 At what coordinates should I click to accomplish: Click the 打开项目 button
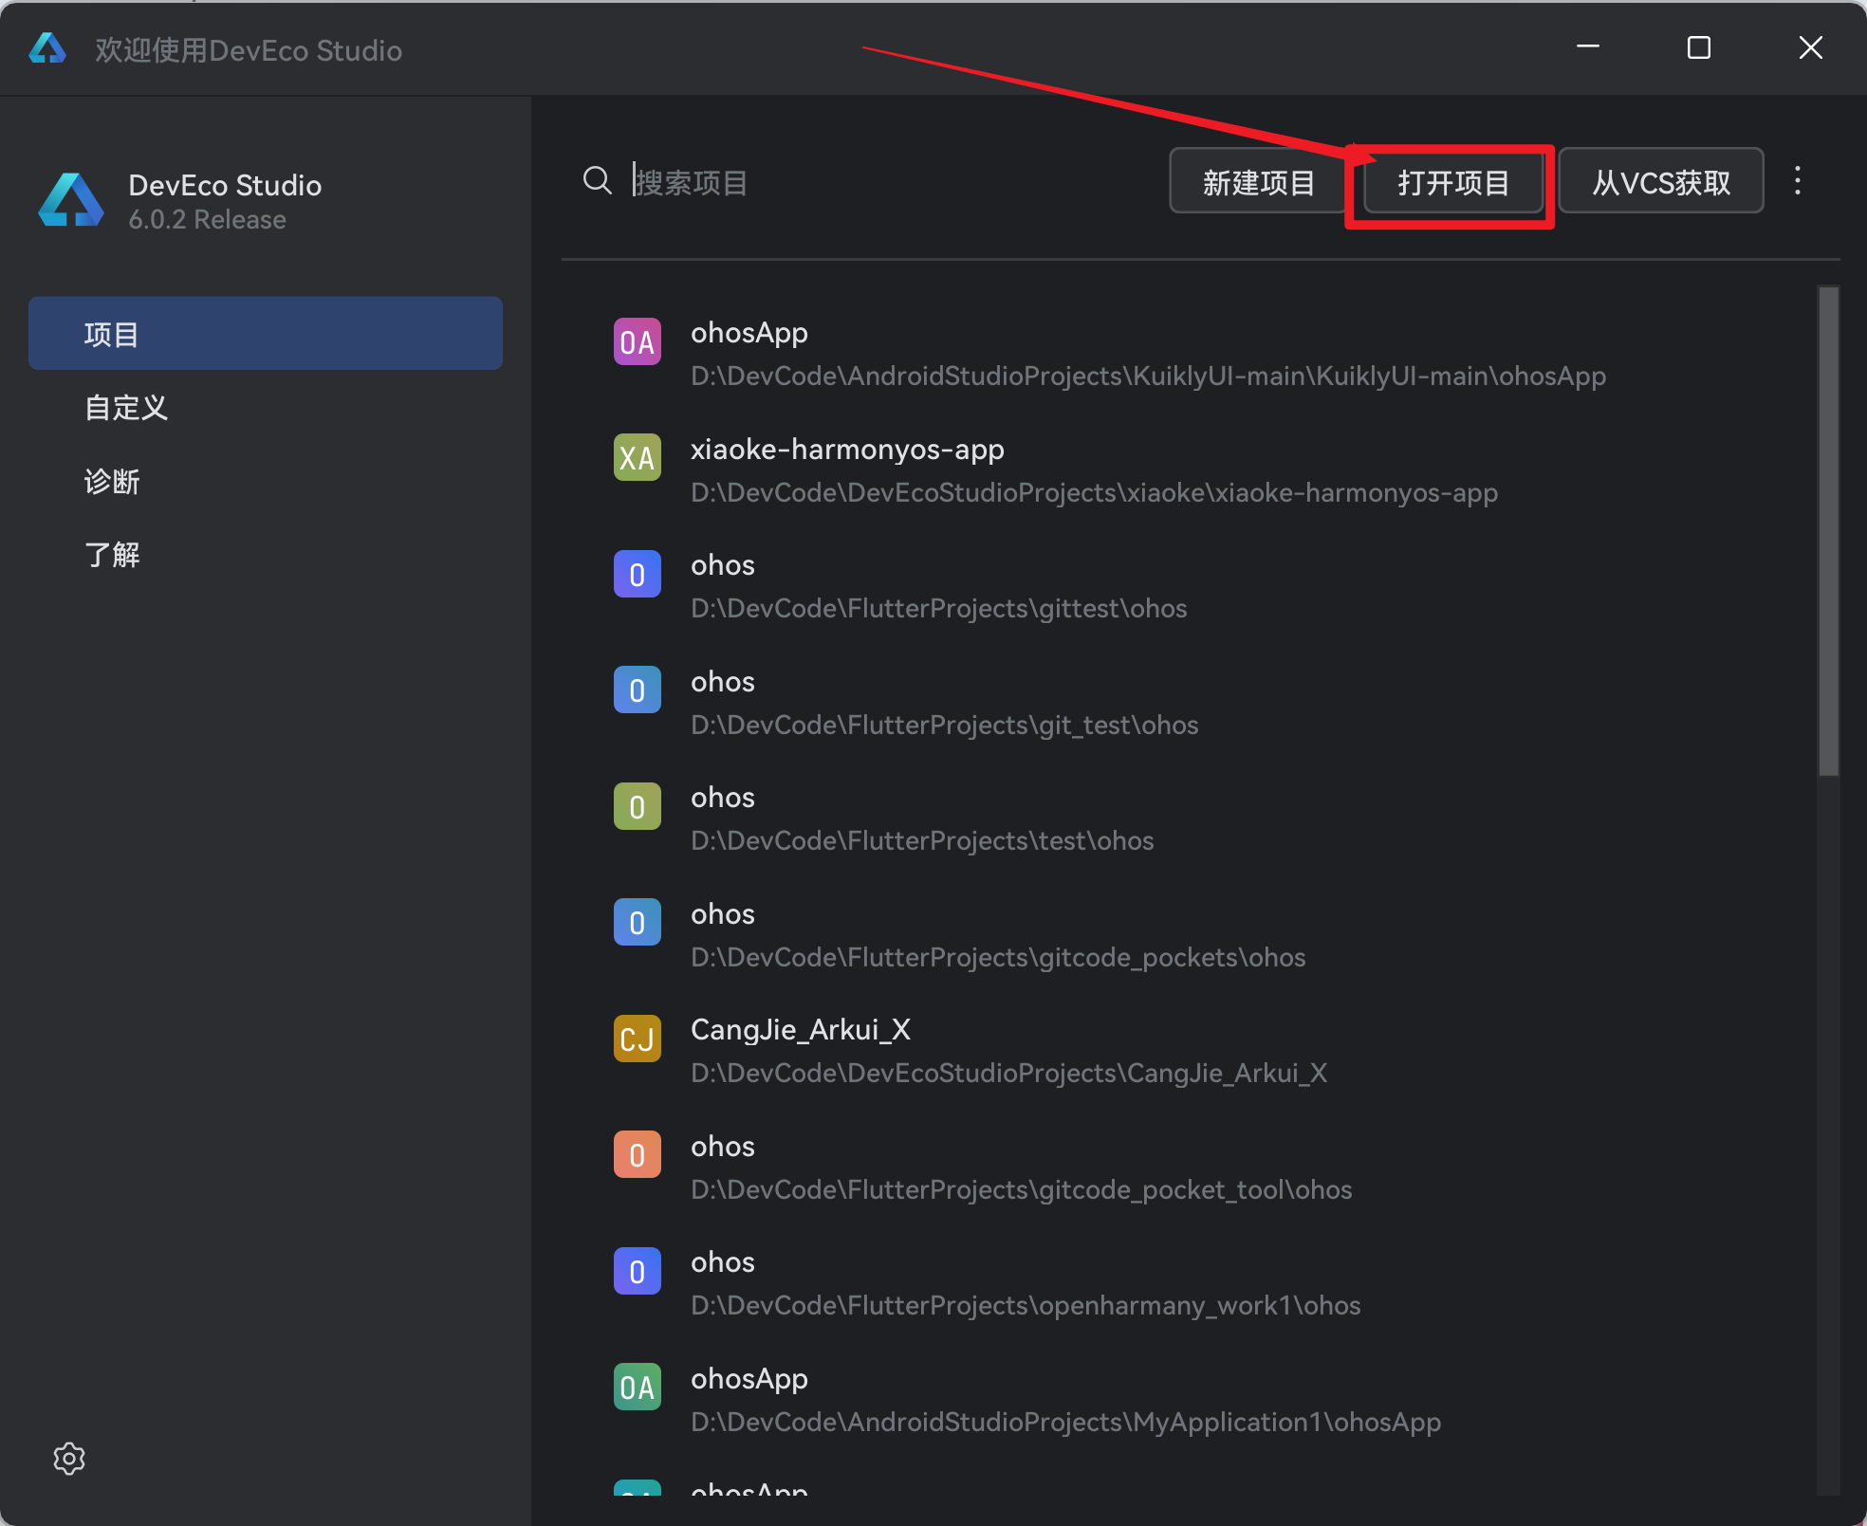(1451, 182)
